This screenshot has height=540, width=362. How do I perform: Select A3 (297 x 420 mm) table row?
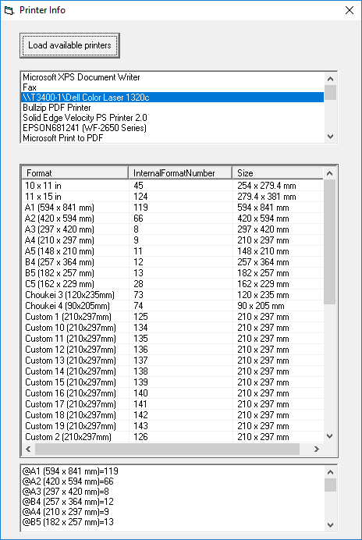173,229
